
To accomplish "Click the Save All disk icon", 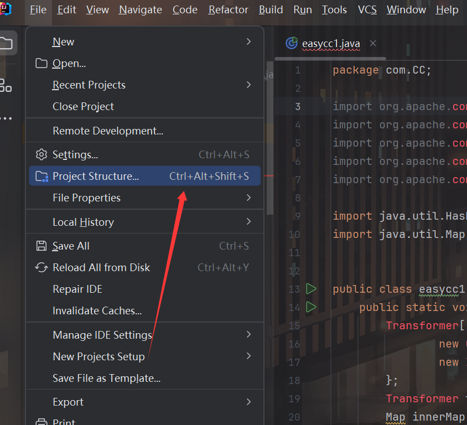I will [41, 246].
